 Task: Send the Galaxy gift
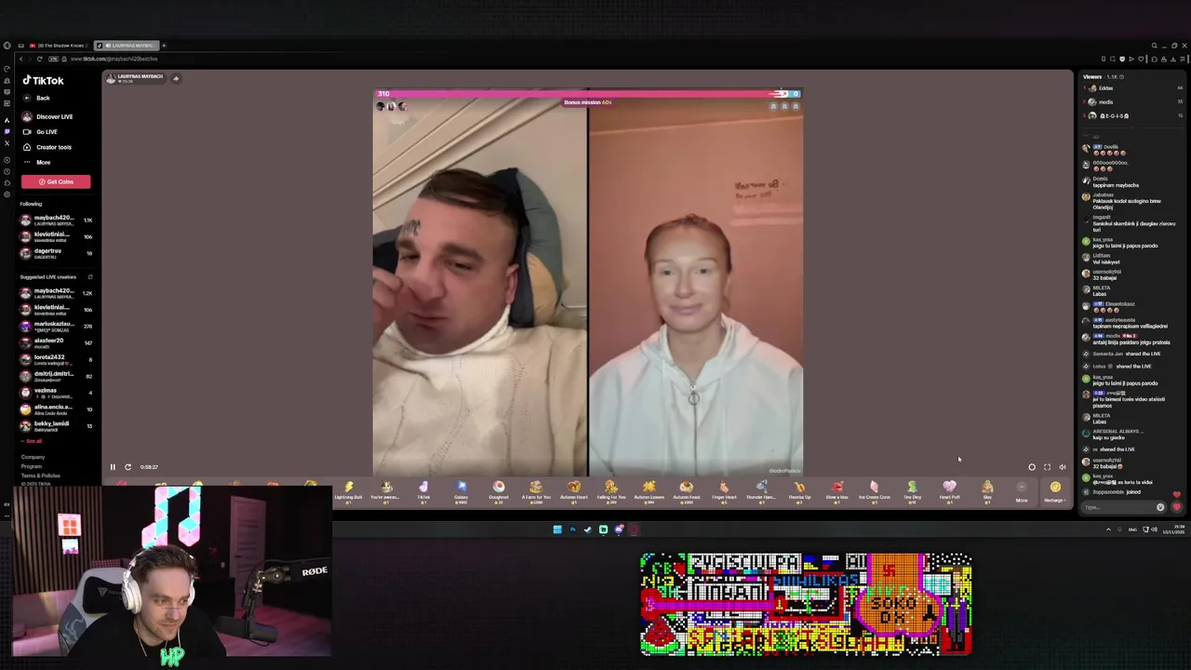tap(461, 491)
